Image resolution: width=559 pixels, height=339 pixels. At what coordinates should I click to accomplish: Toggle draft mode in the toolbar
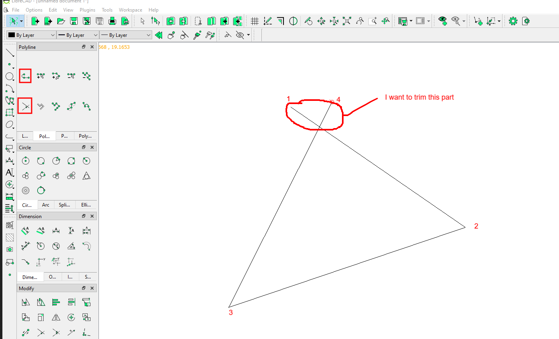tap(268, 21)
